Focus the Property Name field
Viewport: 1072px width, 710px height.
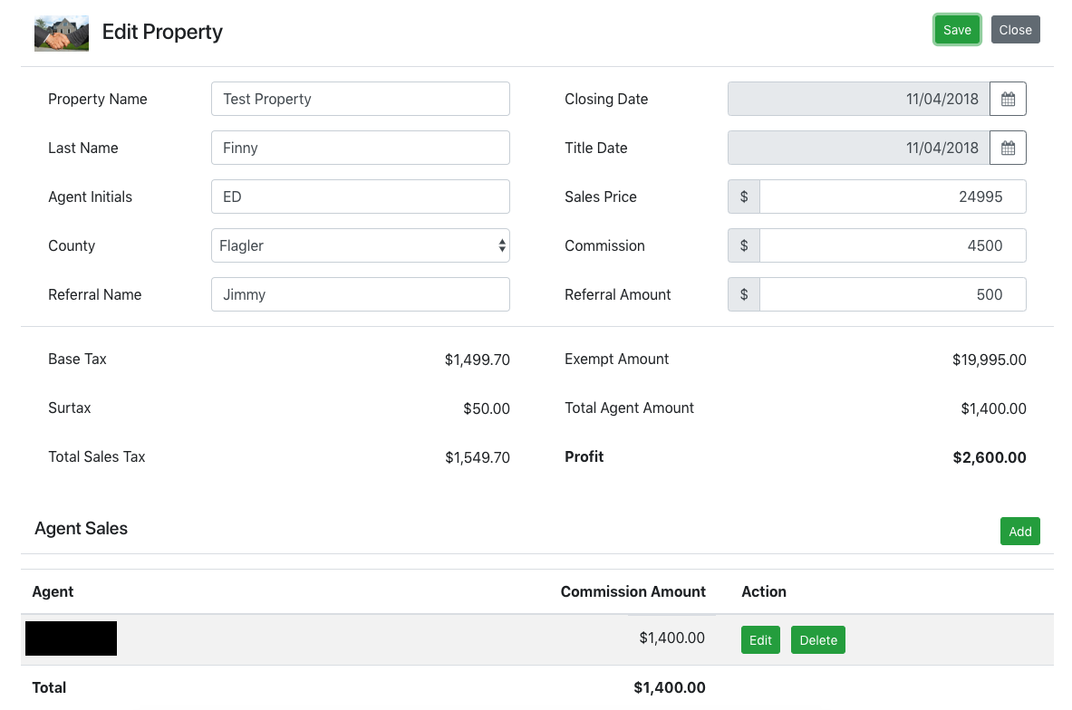[360, 100]
